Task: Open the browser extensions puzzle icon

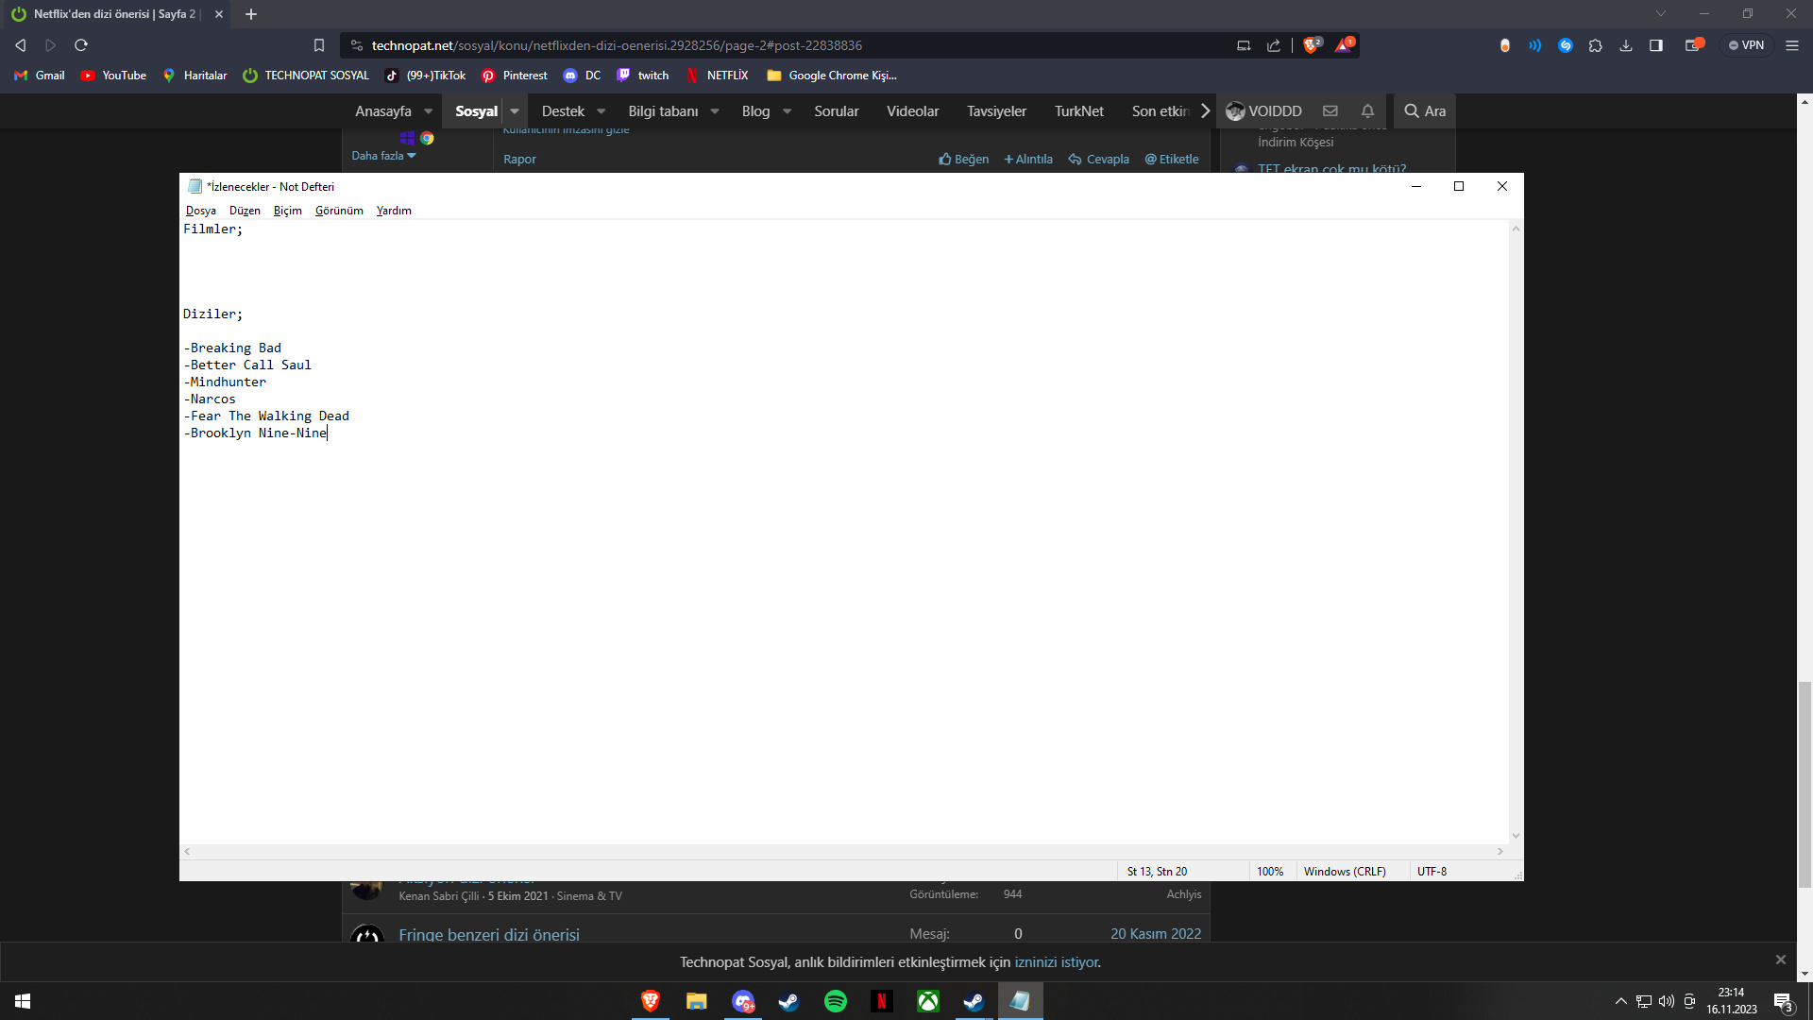Action: pyautogui.click(x=1596, y=45)
